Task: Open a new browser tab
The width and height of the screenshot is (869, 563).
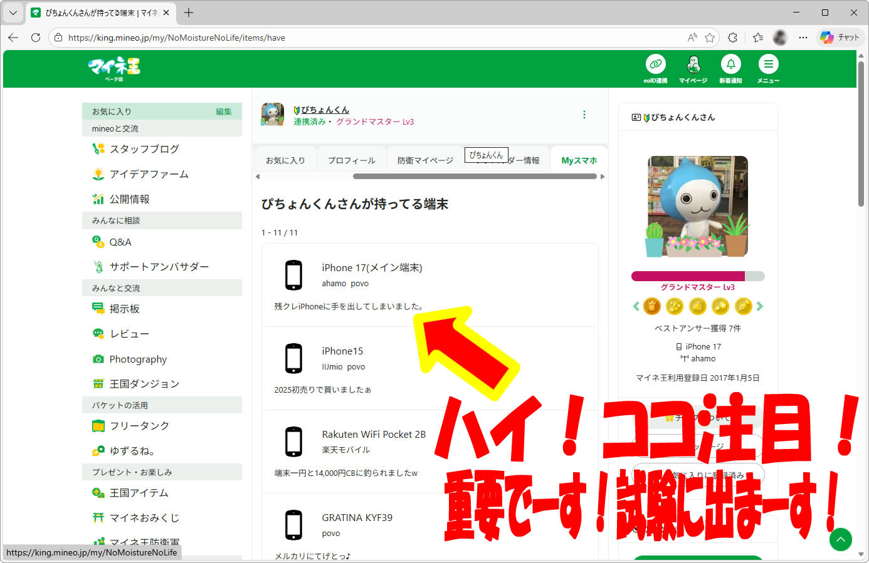Action: 189,13
